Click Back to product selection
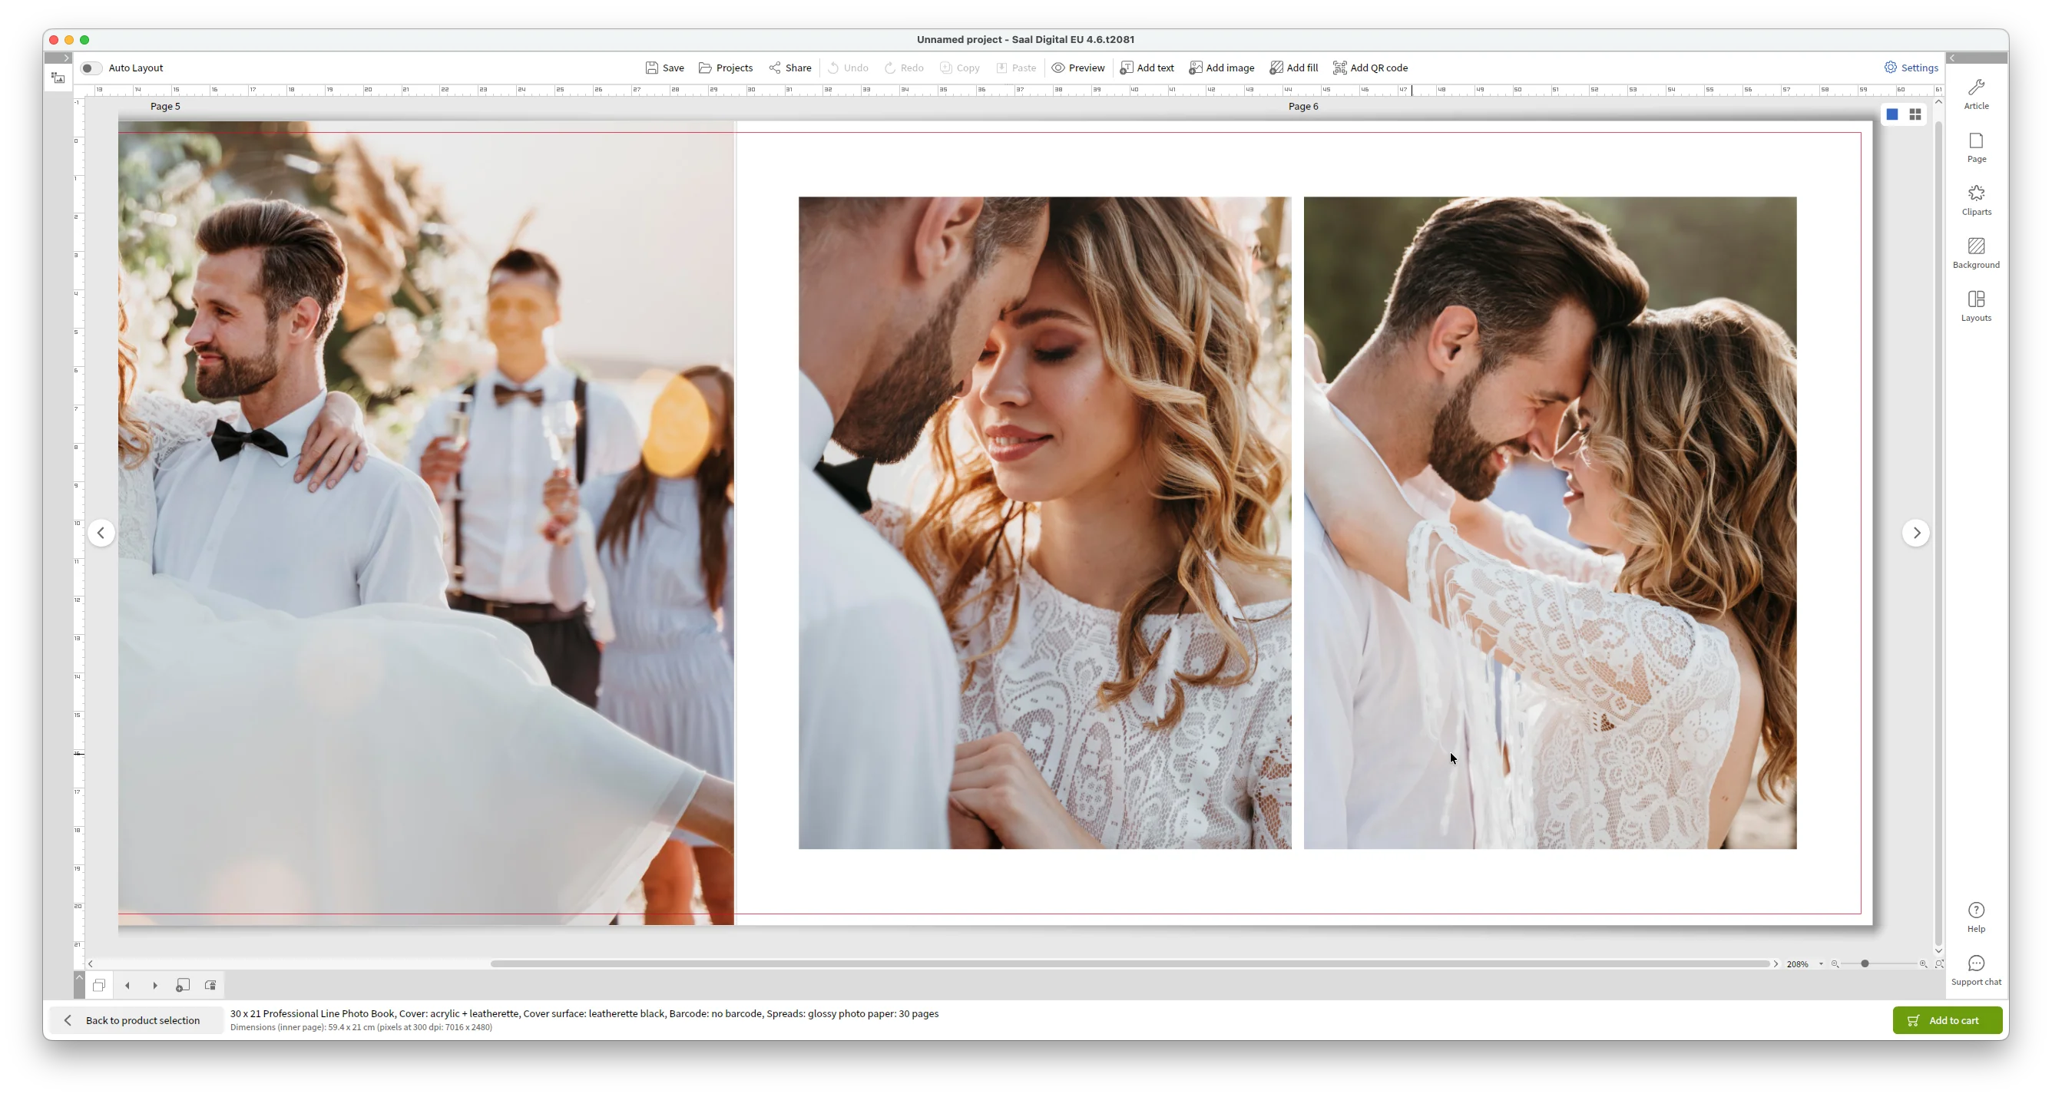 pyautogui.click(x=134, y=1020)
